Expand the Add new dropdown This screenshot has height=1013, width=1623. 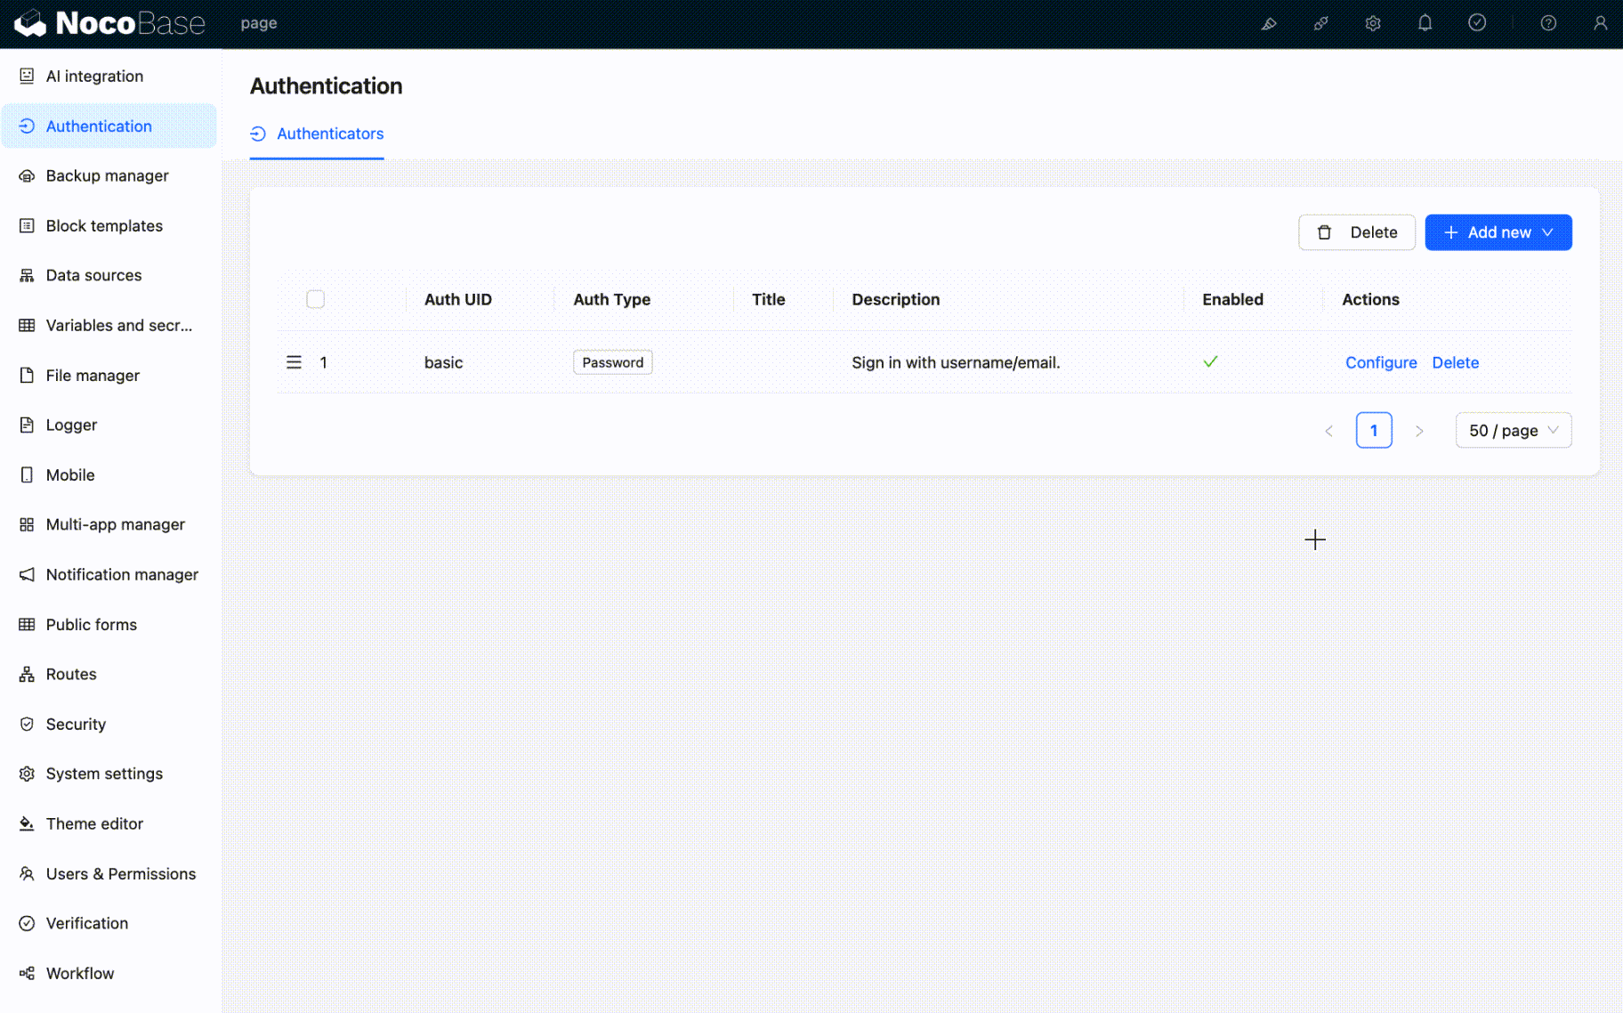coord(1498,232)
